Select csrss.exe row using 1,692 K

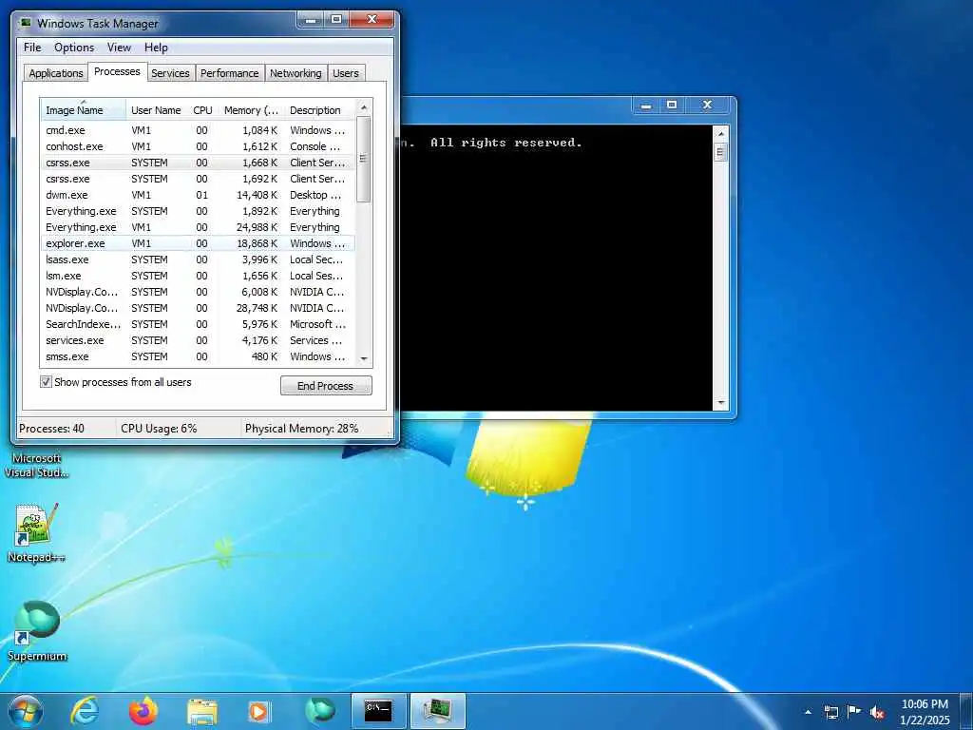coord(198,179)
